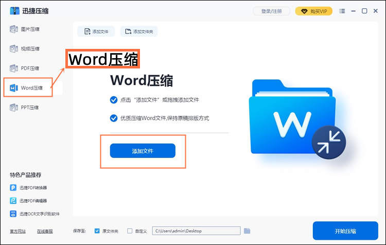Click the 添加文件夹 add folder button
The image size is (386, 245).
(139, 31)
